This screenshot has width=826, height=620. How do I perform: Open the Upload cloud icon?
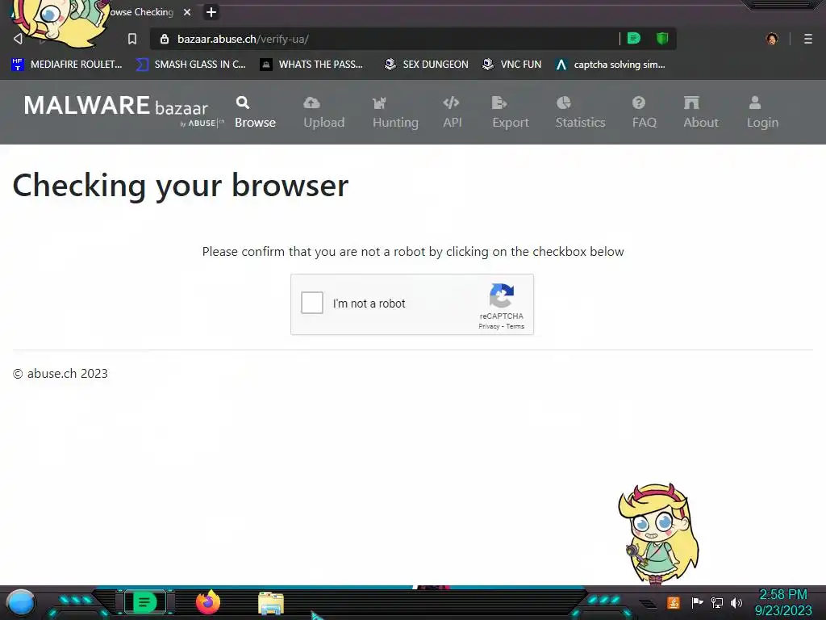(x=312, y=103)
